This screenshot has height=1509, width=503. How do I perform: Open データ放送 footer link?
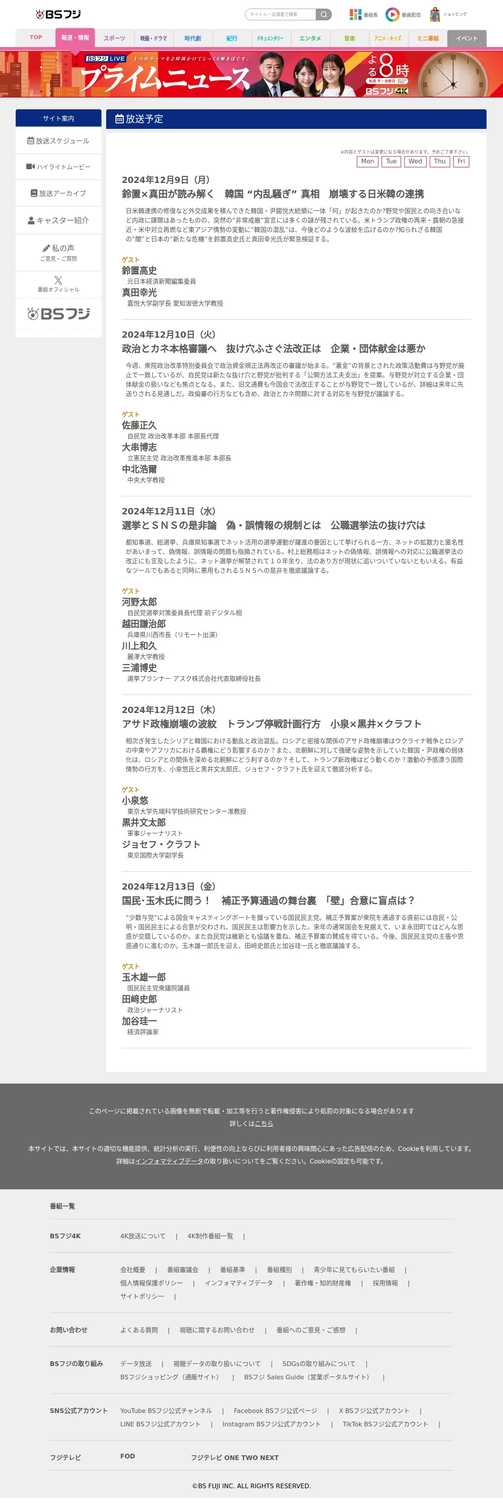(136, 1364)
